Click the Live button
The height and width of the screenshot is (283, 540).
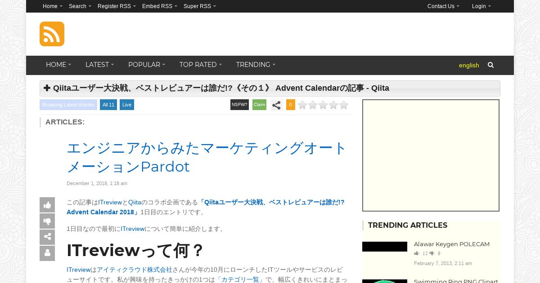click(x=127, y=105)
